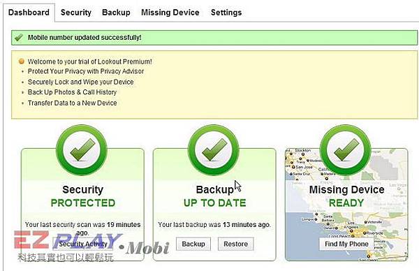Click 'Back Up Photos & Call History'
Viewport: 419px width, 271px height.
(x=72, y=92)
